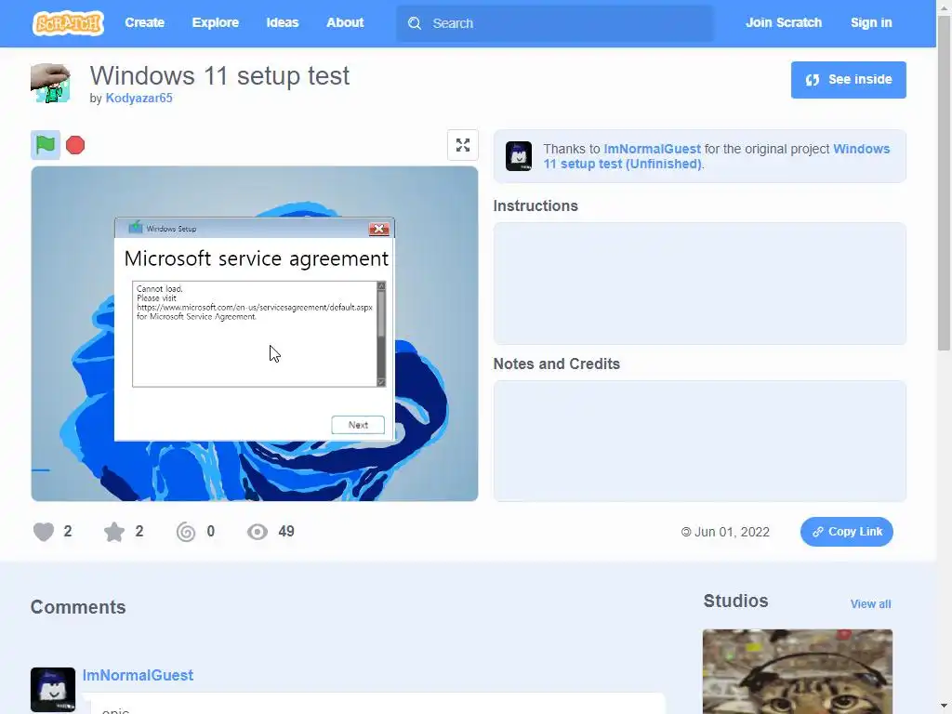Image resolution: width=952 pixels, height=714 pixels.
Task: Stop project with red stop sign
Action: [75, 145]
